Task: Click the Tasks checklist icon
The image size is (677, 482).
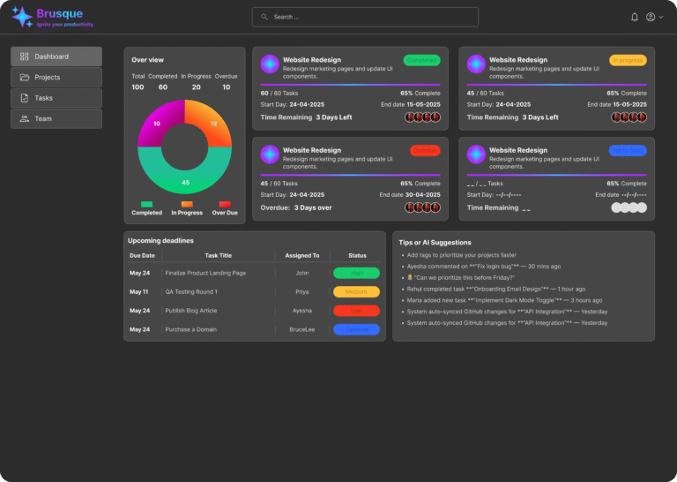Action: coord(24,98)
